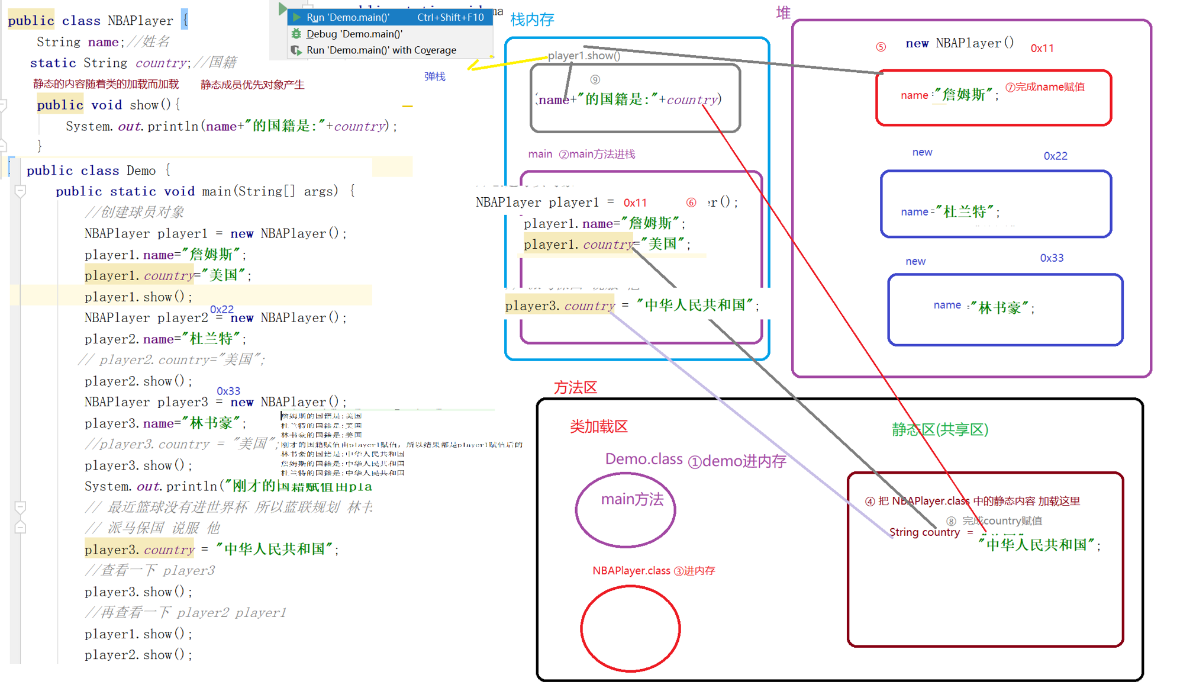Click 'name :"林书豪"' in heap box
This screenshot has width=1193, height=694.
pyautogui.click(x=984, y=307)
